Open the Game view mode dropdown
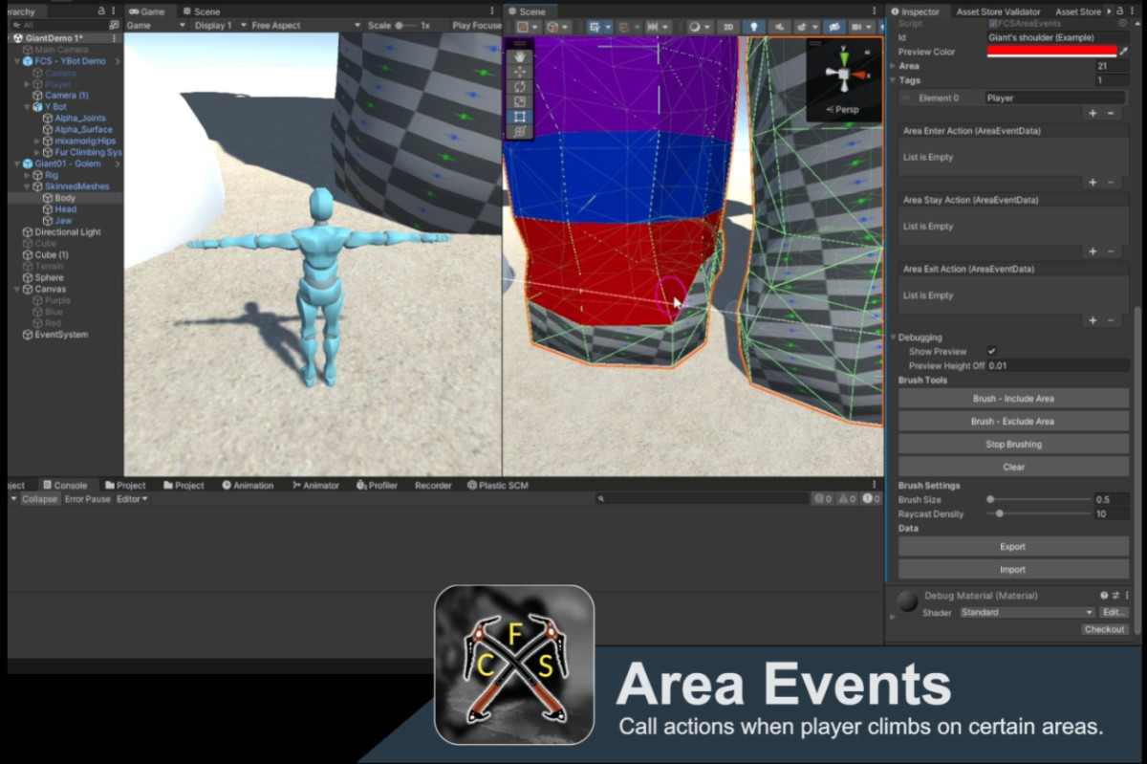The width and height of the screenshot is (1147, 764). coord(156,26)
